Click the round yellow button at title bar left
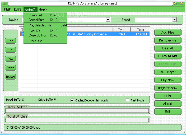Viewport: 186px width, 135px height. click(x=4, y=3)
